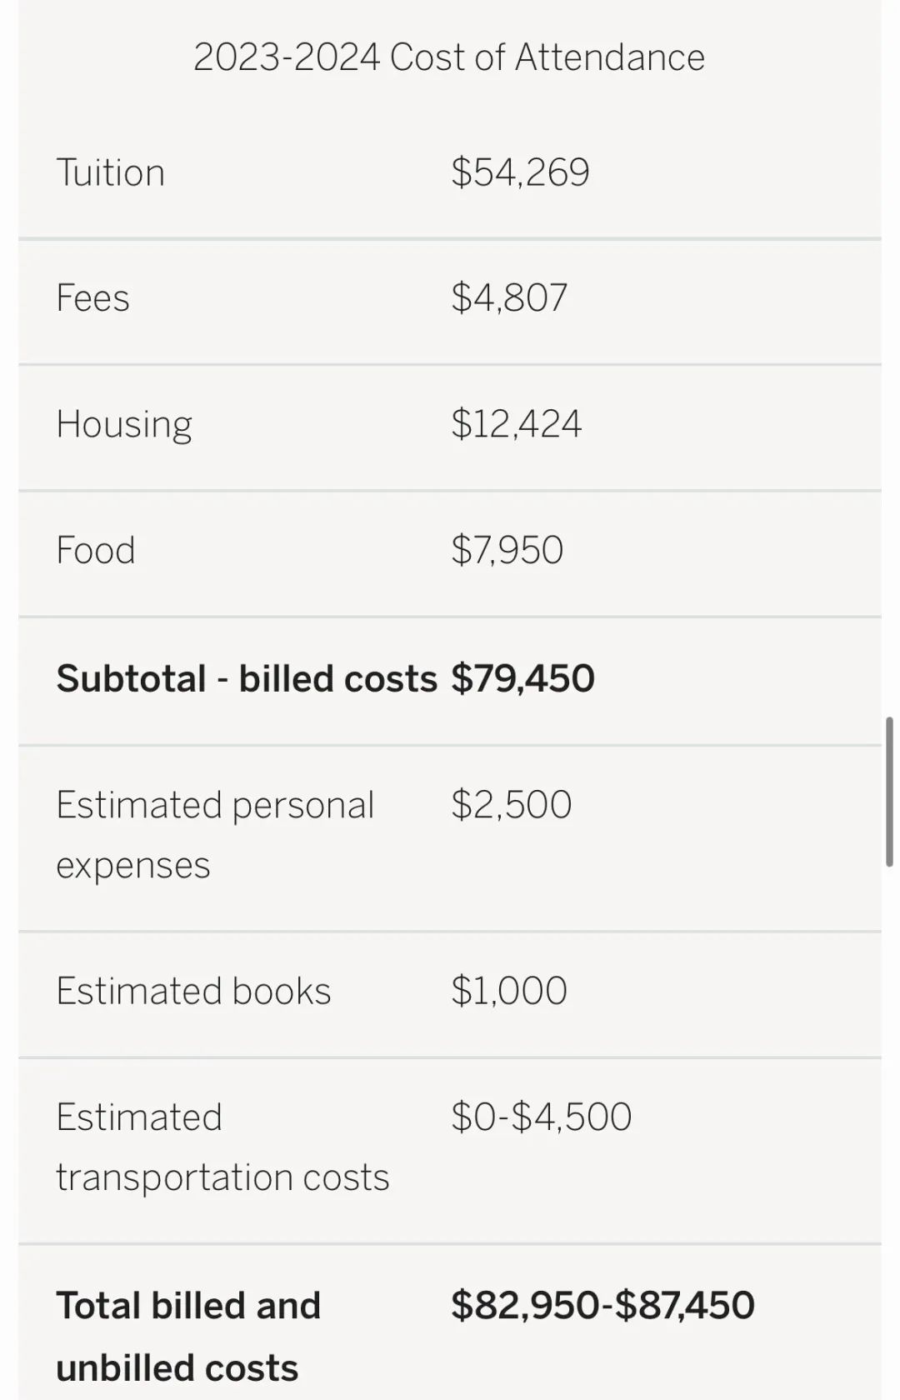This screenshot has height=1400, width=900.
Task: Click the $7,950 food amount
Action: coord(507,550)
